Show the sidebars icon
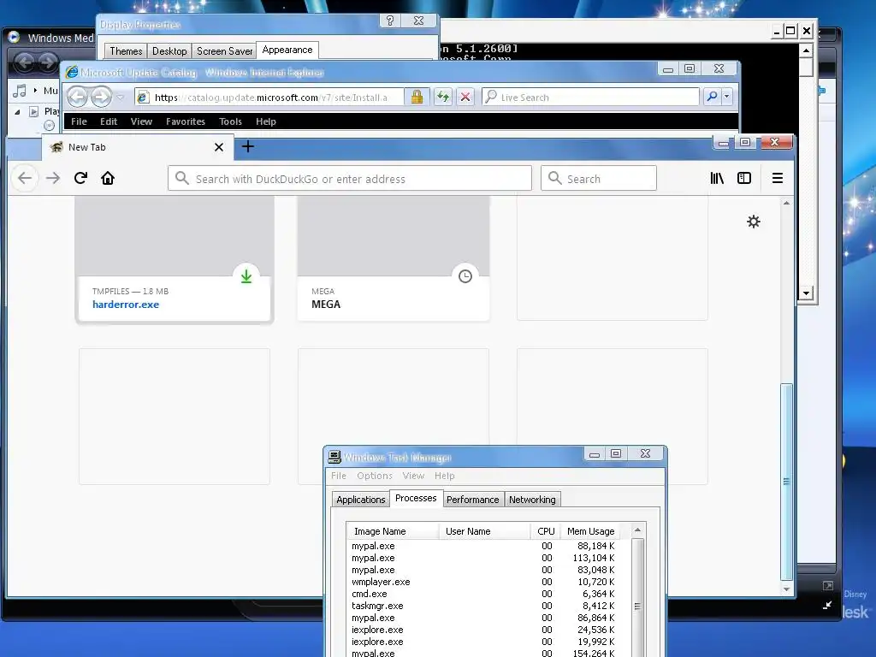 pos(744,178)
